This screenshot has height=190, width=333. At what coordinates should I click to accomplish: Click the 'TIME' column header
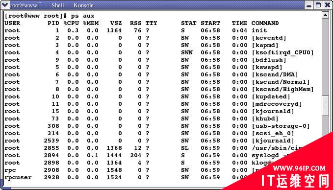[x=239, y=23]
